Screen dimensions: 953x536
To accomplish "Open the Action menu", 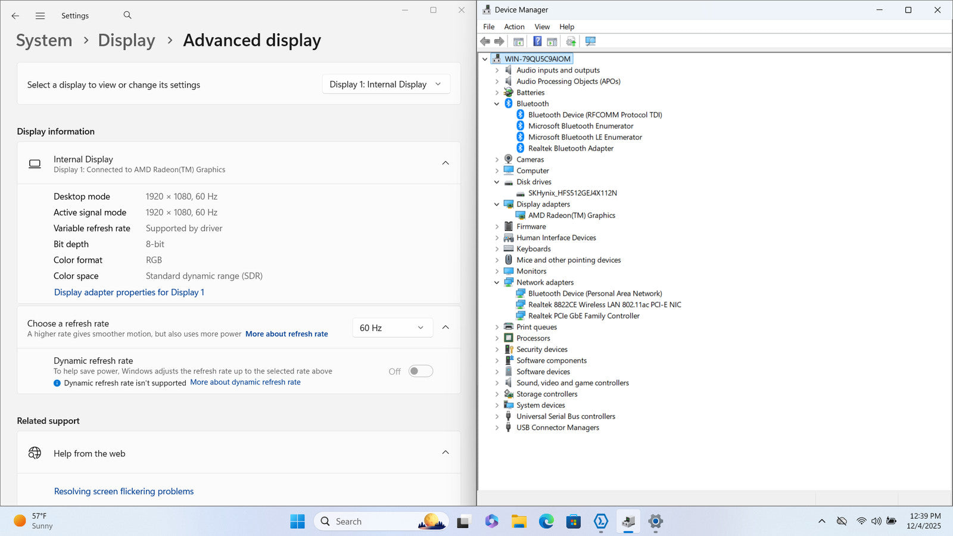I will click(x=514, y=27).
